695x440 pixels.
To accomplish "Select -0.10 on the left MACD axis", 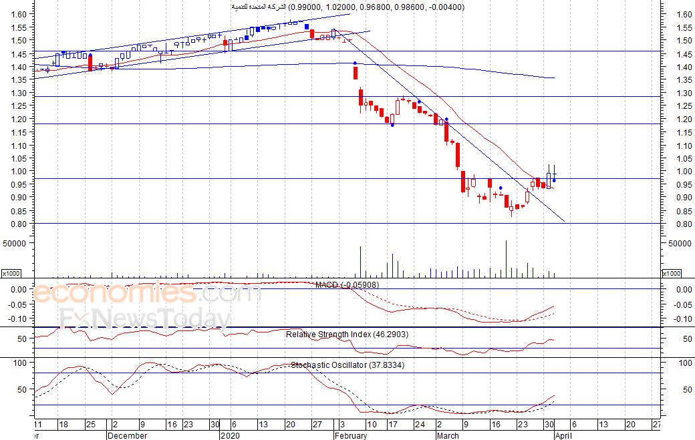I will 19,318.
